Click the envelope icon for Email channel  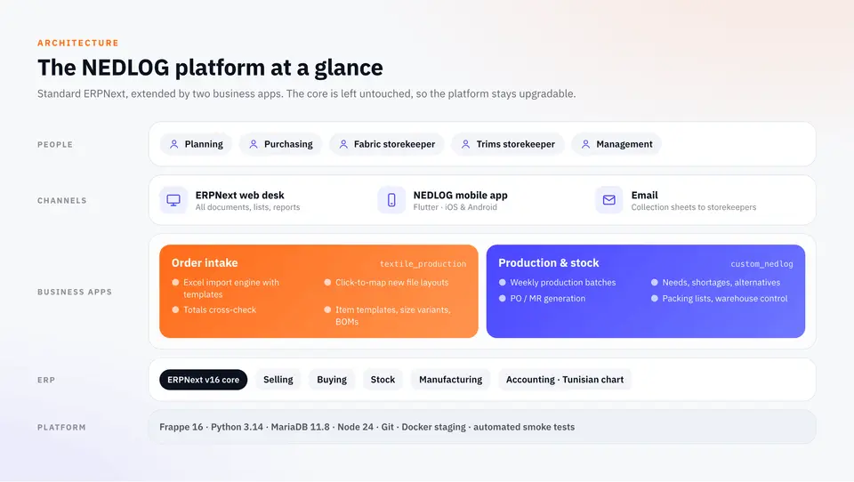(608, 200)
